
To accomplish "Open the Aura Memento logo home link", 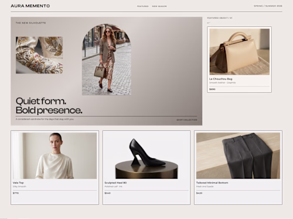I will point(30,6).
